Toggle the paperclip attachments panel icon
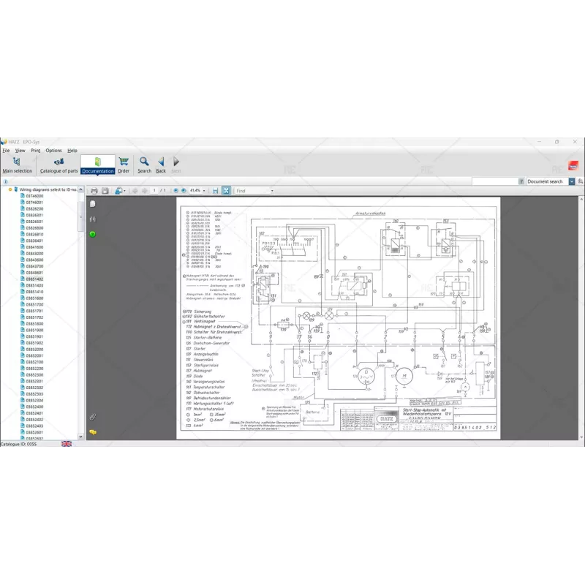 click(92, 415)
